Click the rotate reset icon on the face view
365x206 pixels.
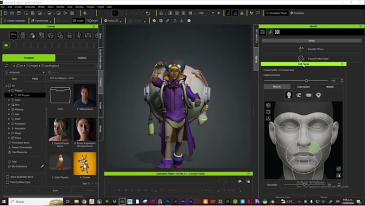[x=268, y=112]
